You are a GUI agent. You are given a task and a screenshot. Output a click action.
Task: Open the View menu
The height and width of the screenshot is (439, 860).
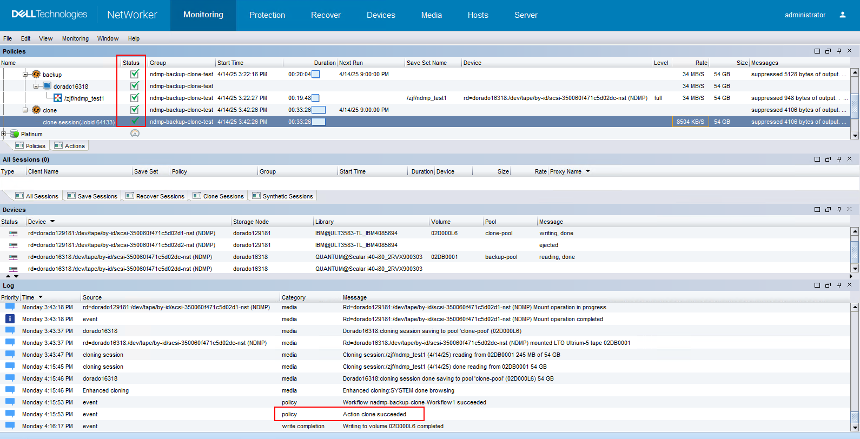[46, 38]
